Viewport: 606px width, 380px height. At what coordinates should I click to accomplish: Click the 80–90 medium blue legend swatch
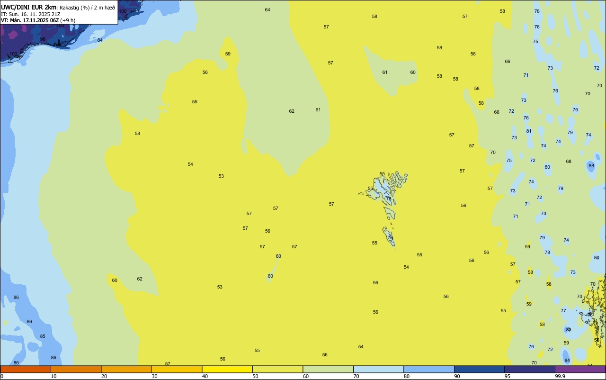click(429, 369)
